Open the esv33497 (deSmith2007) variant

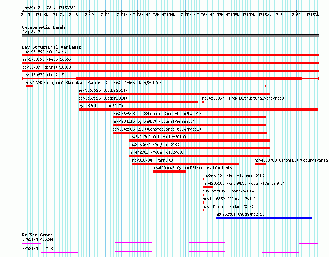click(x=47, y=67)
